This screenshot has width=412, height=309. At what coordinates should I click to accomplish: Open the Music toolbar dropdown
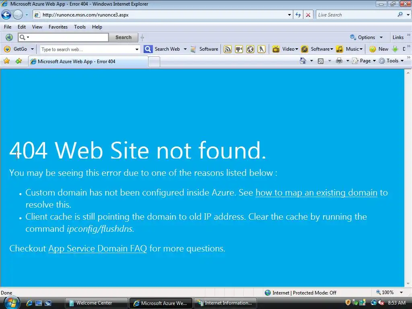[350, 49]
